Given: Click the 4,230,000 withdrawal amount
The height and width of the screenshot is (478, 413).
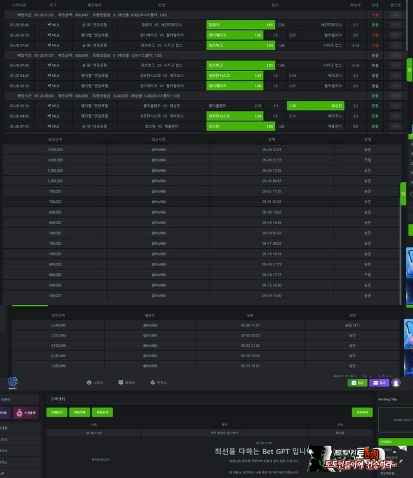Looking at the screenshot, I should [x=58, y=355].
